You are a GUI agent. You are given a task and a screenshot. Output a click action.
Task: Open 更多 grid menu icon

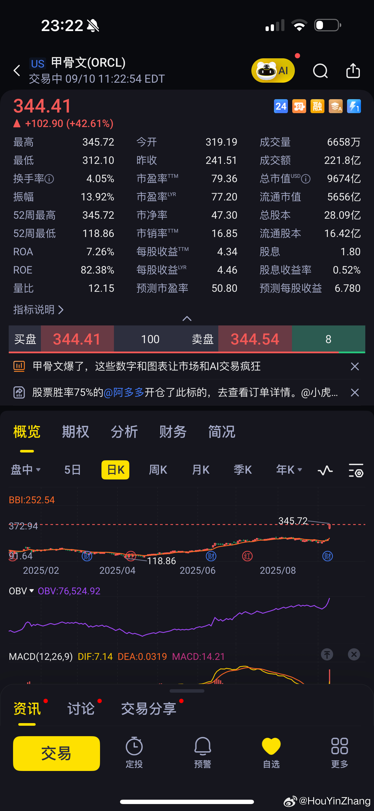340,753
